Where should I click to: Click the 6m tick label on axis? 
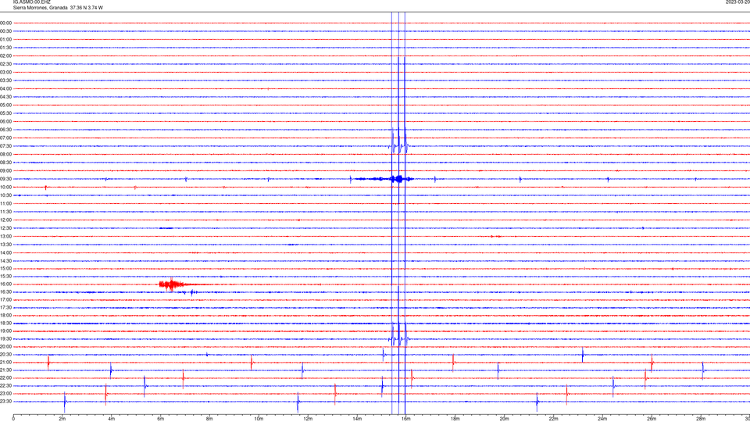(x=161, y=419)
